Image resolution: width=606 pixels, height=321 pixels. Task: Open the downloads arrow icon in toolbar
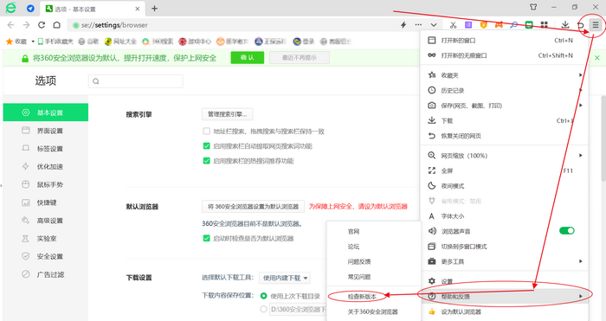pos(565,25)
